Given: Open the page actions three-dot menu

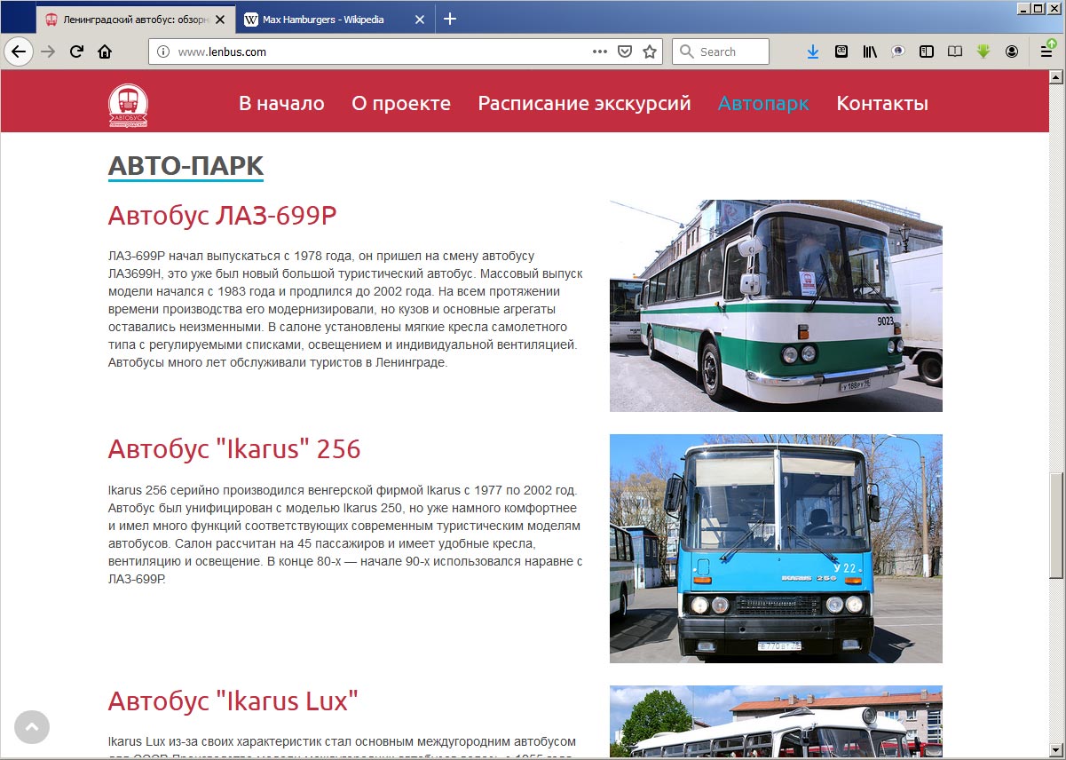Looking at the screenshot, I should click(x=600, y=51).
